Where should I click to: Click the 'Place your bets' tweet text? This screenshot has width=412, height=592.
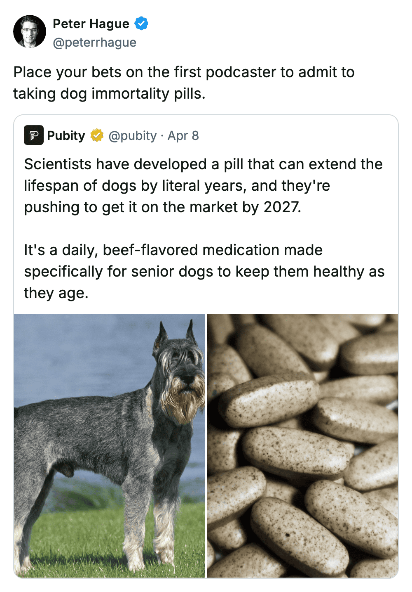tap(184, 83)
